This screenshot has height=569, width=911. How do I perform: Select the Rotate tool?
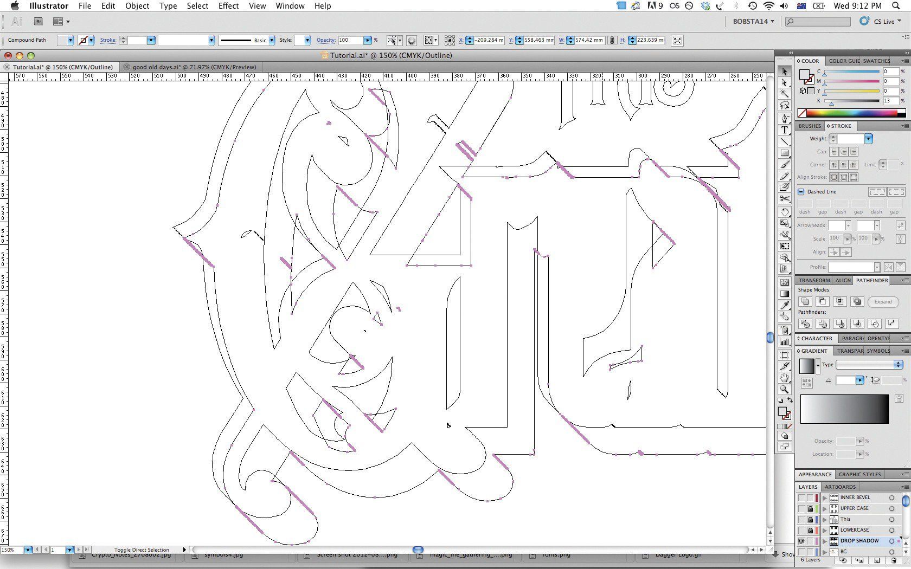(x=785, y=212)
